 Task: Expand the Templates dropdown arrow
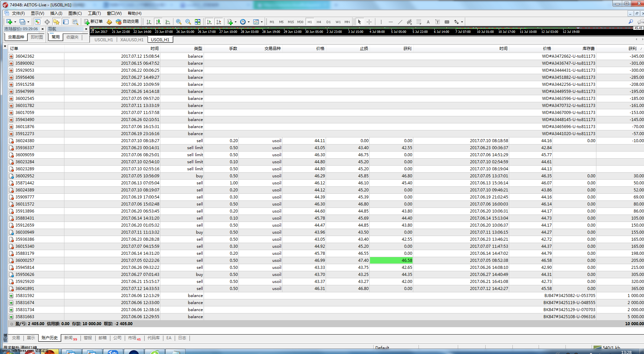262,22
